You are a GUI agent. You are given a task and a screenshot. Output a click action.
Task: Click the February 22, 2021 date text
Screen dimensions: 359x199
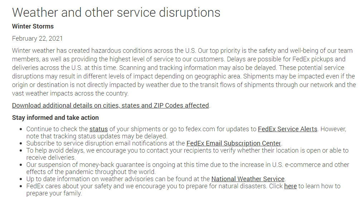tap(37, 39)
